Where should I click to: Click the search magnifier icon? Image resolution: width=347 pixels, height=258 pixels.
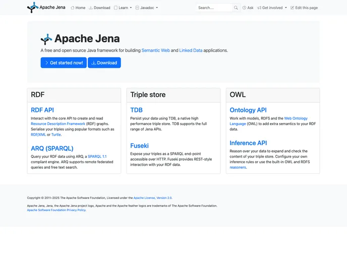click(236, 8)
